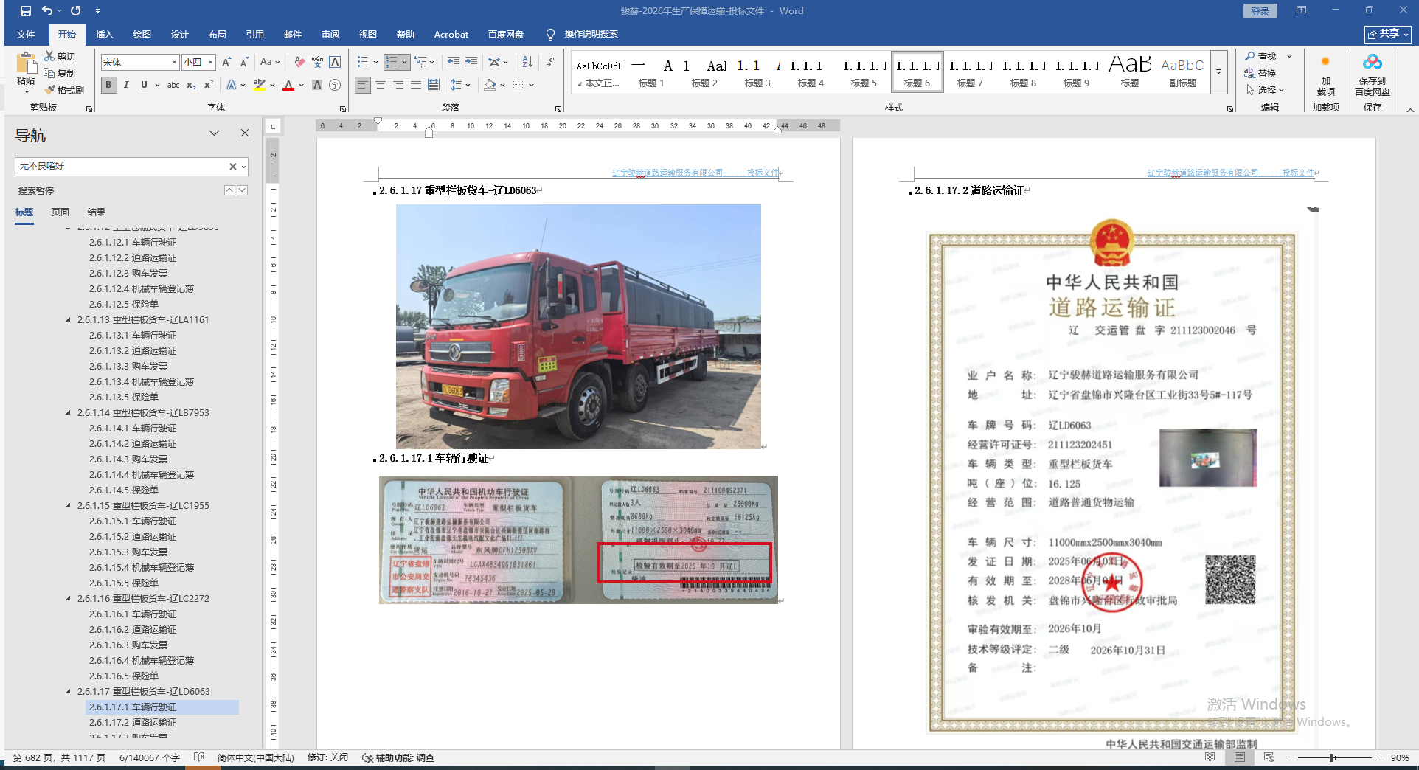1419x770 pixels.
Task: Switch to the 布局 (Layout) ribbon tab
Action: (x=218, y=34)
